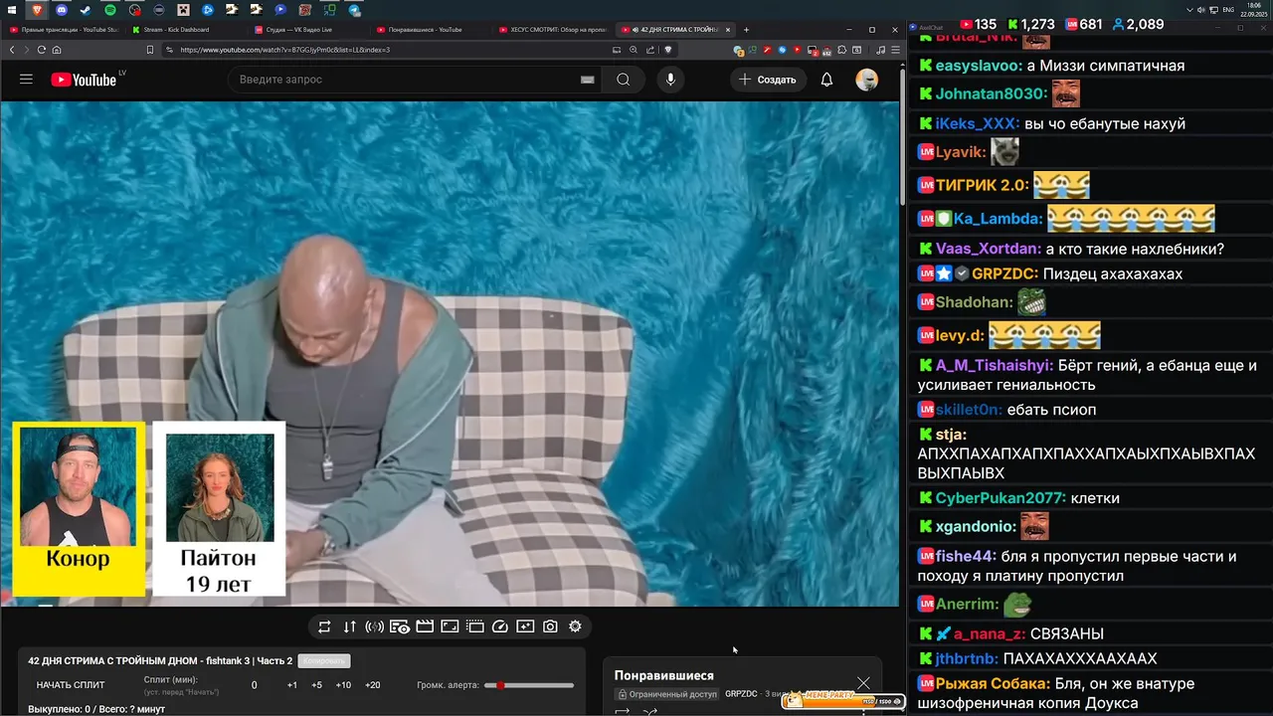The image size is (1273, 716).
Task: Click the browser home icon
Action: click(57, 50)
